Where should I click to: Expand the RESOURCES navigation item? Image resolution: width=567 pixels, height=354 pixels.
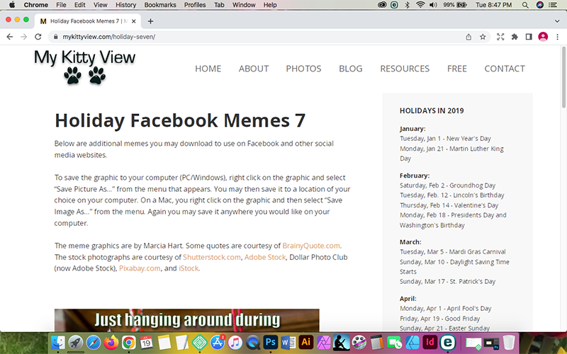[x=405, y=69]
